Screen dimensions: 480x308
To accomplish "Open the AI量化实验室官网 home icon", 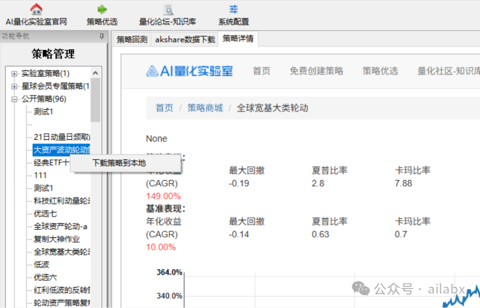I will (x=36, y=9).
